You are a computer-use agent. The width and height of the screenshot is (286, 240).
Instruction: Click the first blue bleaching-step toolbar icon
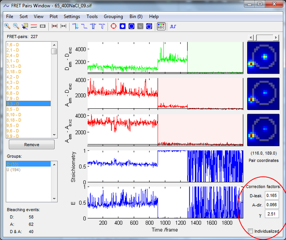coord(76,26)
